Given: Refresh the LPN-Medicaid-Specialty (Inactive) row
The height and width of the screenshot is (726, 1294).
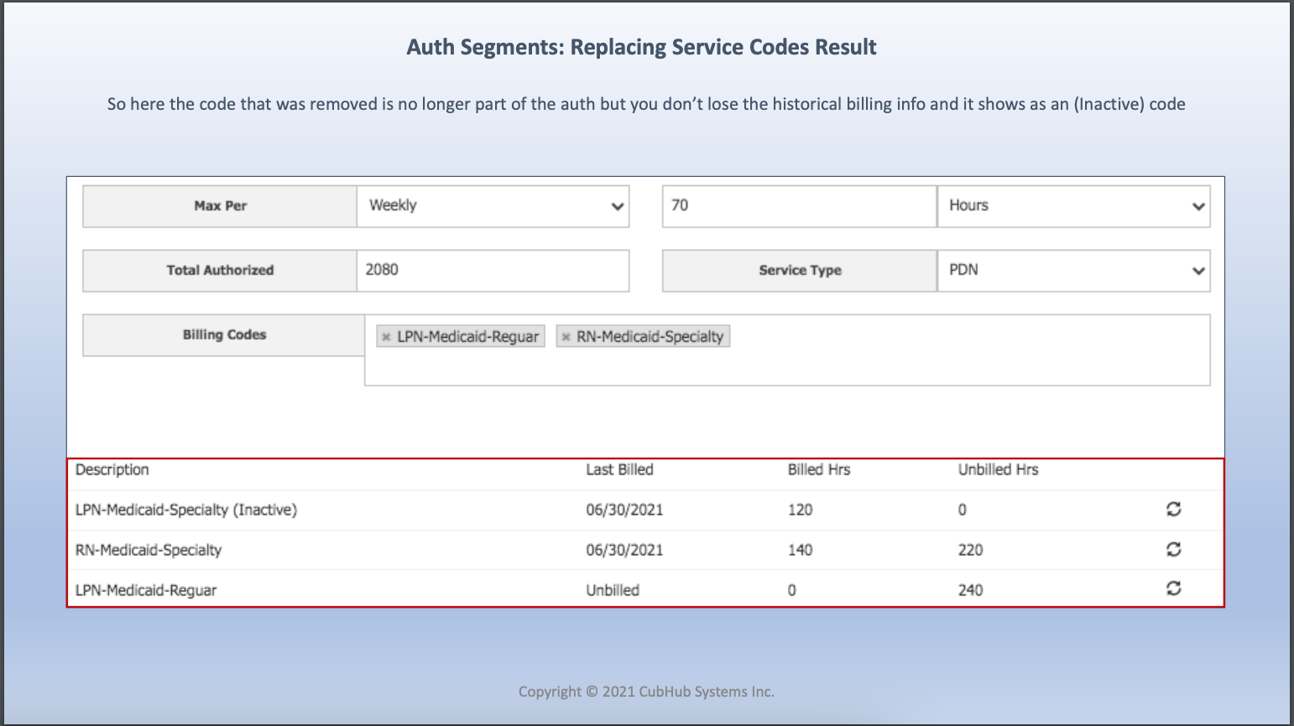Looking at the screenshot, I should click(1173, 509).
